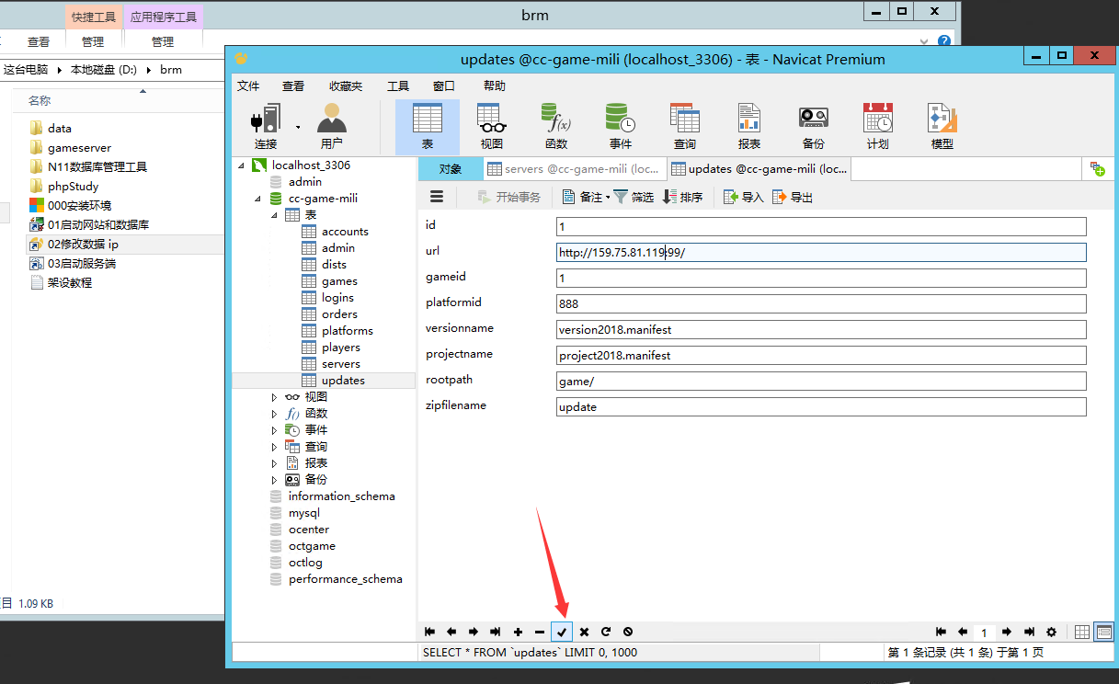
Task: Collapse the cc-game-mili database node
Action: [258, 199]
